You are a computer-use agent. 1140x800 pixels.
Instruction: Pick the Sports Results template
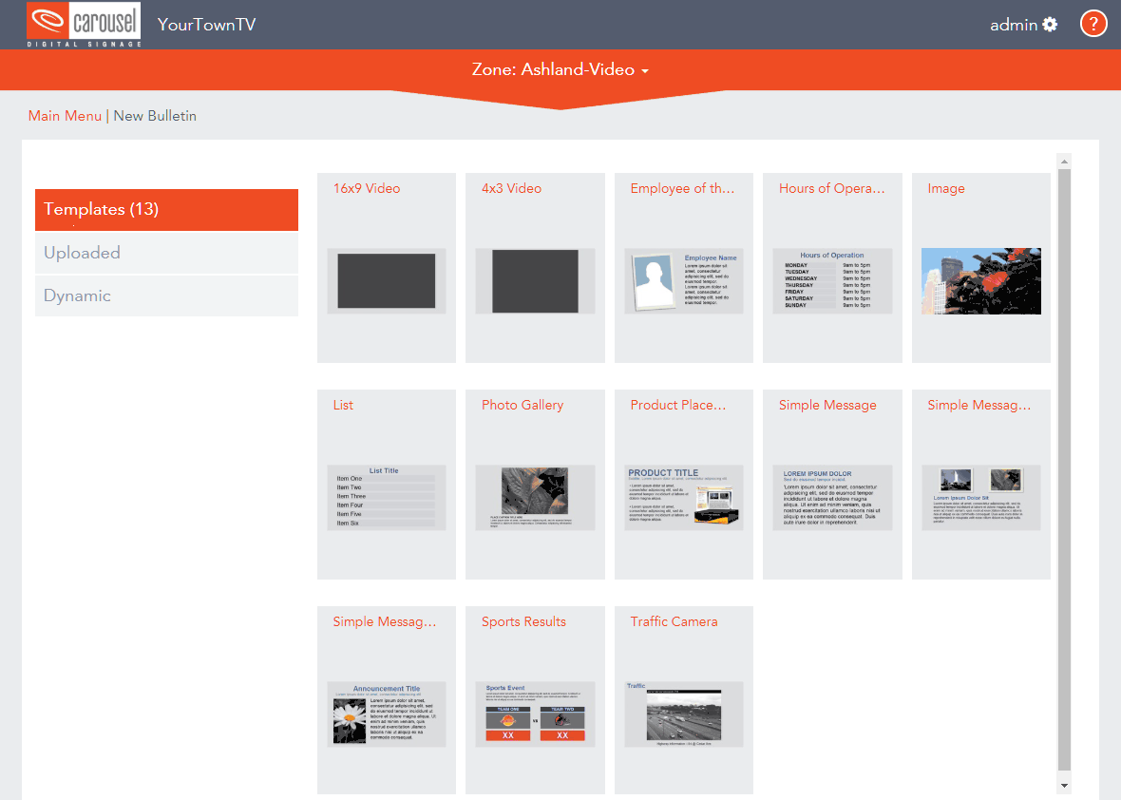[x=535, y=700]
